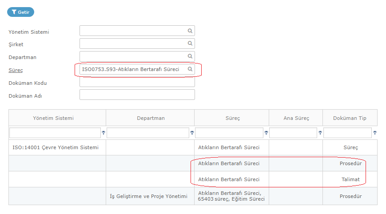Select the ISO:14001 Çevre Yönetim Sistemi row
This screenshot has height=214, width=386.
point(56,147)
